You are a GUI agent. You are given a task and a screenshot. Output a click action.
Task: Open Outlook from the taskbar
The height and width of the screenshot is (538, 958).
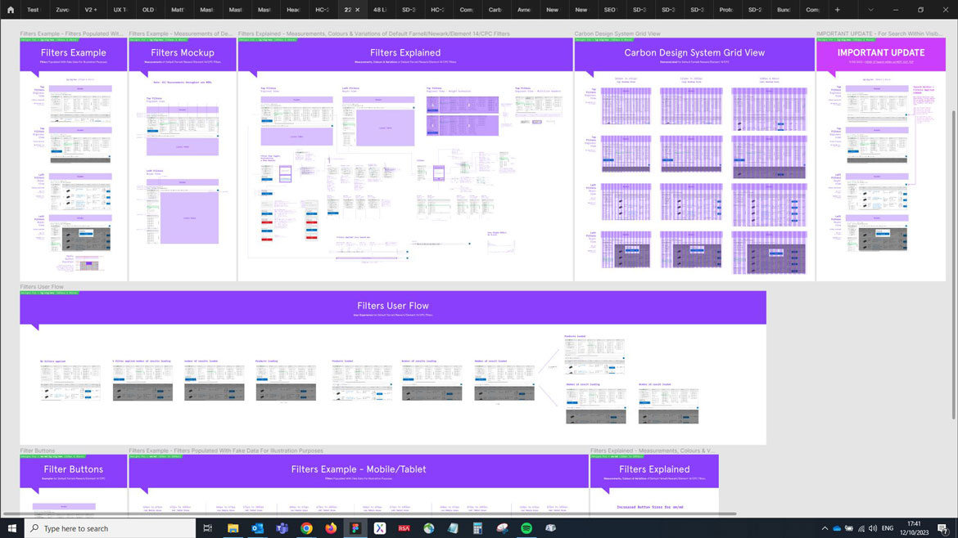[256, 527]
